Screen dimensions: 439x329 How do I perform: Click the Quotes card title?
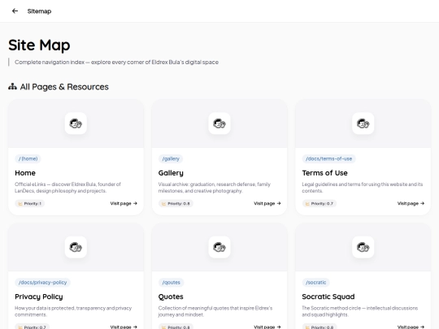[x=171, y=297]
